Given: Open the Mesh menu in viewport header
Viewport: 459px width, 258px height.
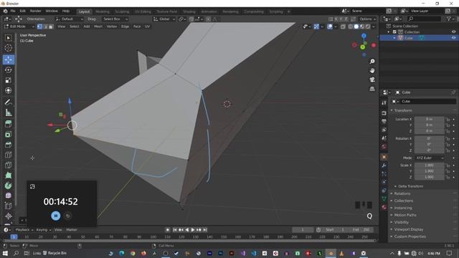Looking at the screenshot, I should [98, 27].
